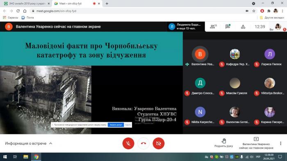
Task: Open taskbar volume icon
Action: [x=251, y=157]
